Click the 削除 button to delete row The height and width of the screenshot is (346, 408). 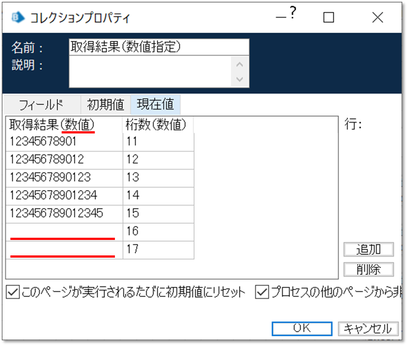tap(369, 269)
